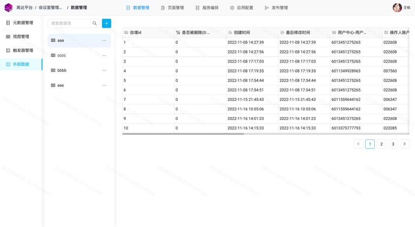Jump to page 3 in pagination

pyautogui.click(x=393, y=144)
